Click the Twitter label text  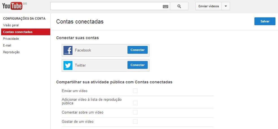coord(80,65)
